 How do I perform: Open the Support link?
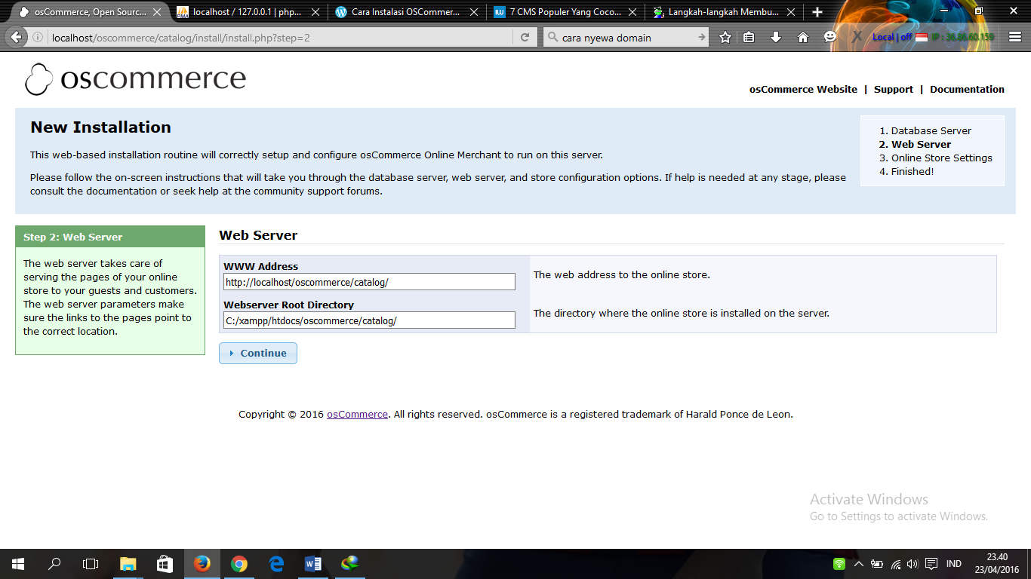pyautogui.click(x=894, y=89)
